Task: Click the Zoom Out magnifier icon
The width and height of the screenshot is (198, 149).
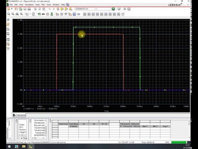Action: pyautogui.click(x=13, y=14)
